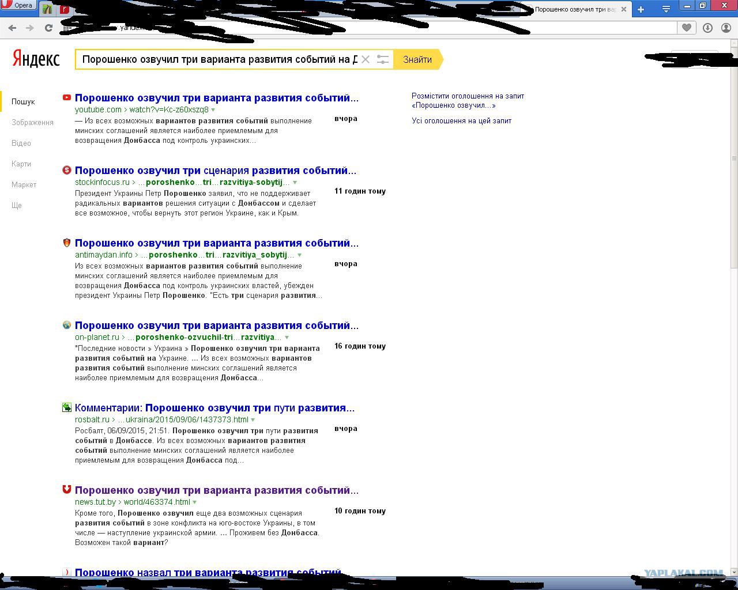Screen dimensions: 738x590
Task: Click the news.tut.by red favicon
Action: point(67,489)
